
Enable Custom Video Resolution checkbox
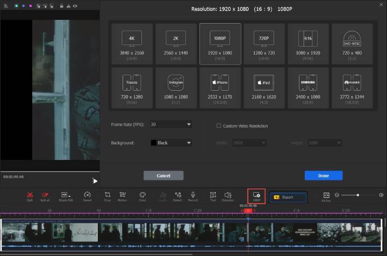coord(219,126)
